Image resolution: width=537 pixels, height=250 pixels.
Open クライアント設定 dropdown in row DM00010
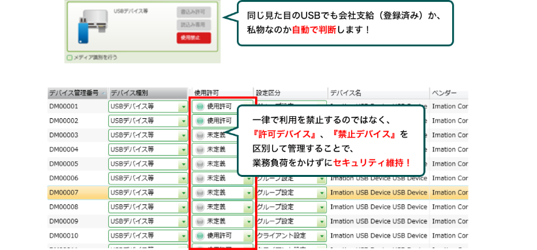[x=321, y=236]
